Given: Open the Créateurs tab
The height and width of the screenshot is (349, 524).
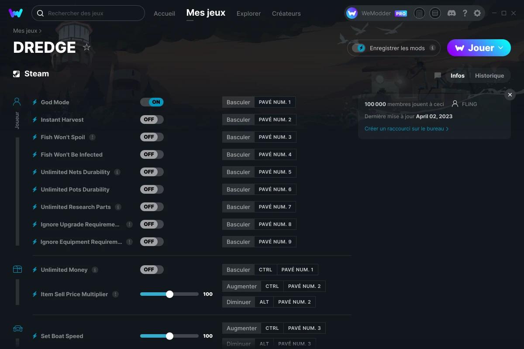Looking at the screenshot, I should (x=286, y=14).
